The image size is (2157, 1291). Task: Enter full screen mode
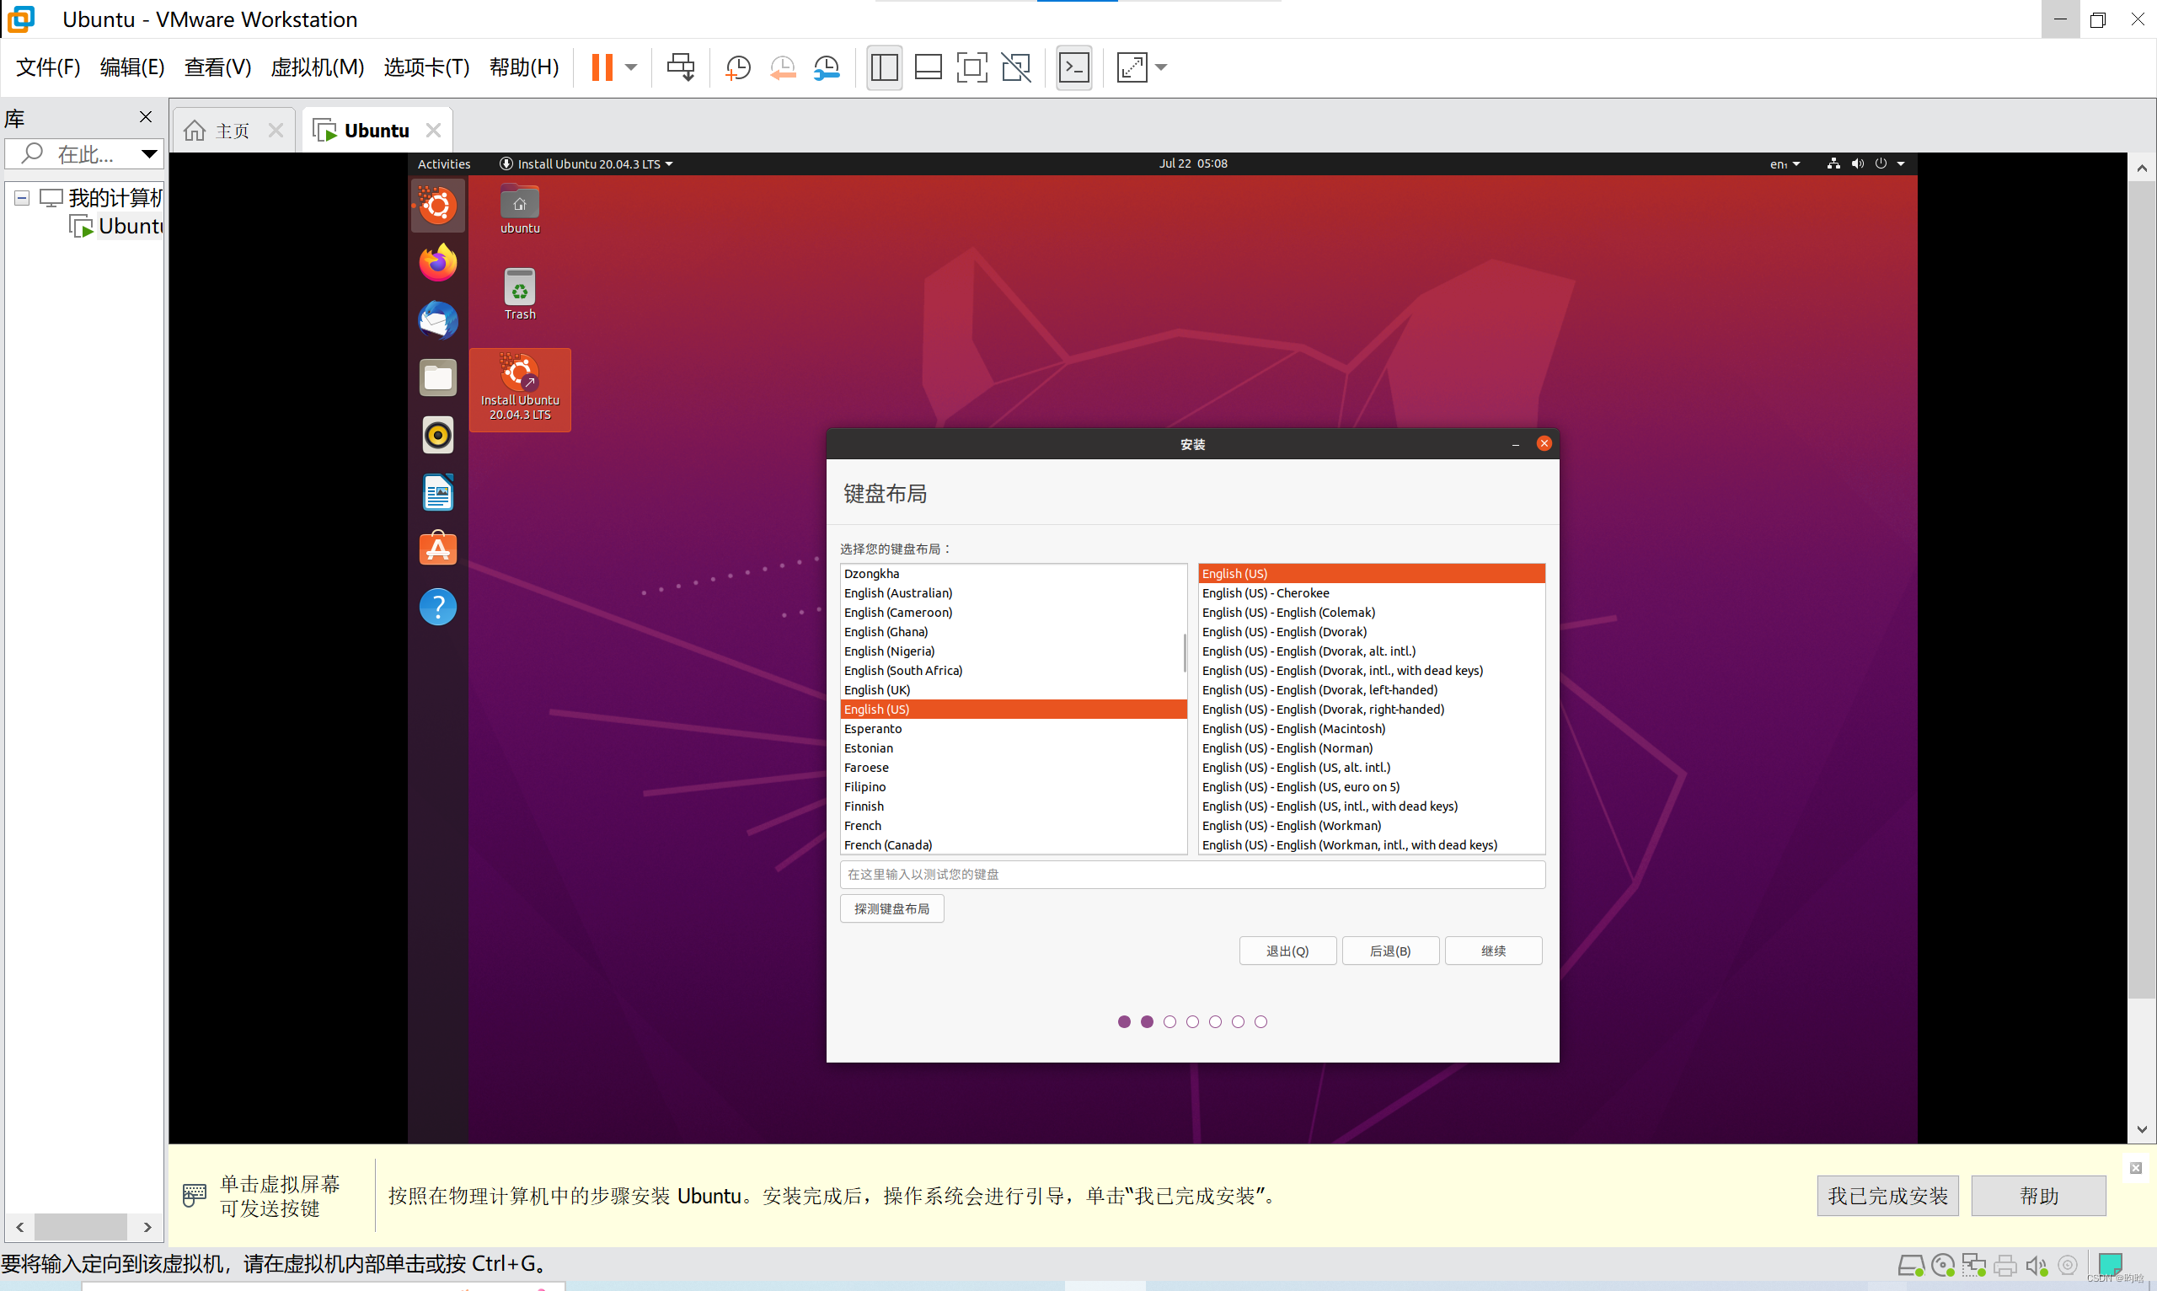click(x=971, y=67)
